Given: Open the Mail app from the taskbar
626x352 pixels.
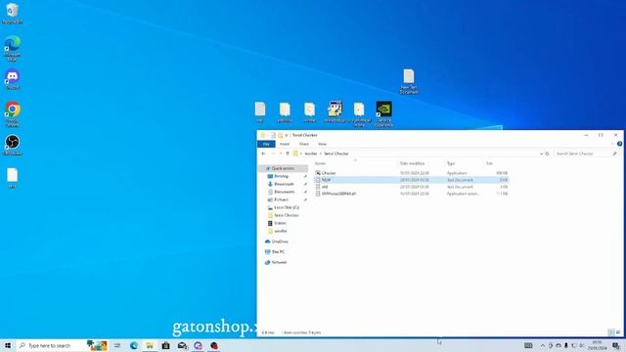Looking at the screenshot, I should point(182,345).
